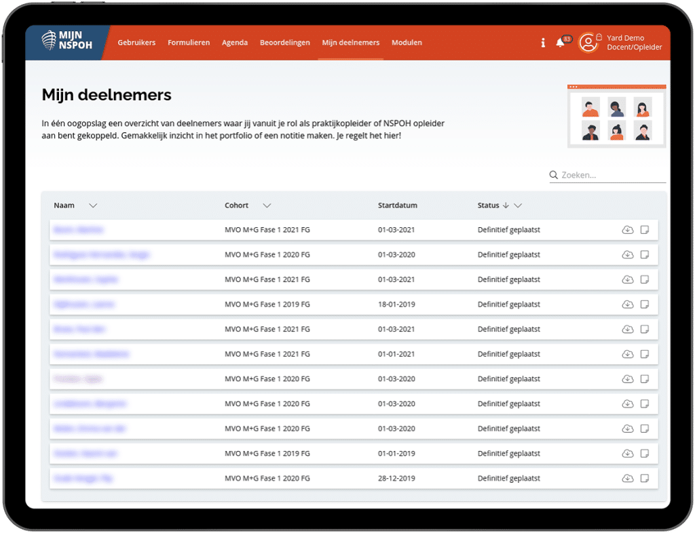Download portfolio in the 01-01-2021 row
This screenshot has width=695, height=533.
(628, 354)
